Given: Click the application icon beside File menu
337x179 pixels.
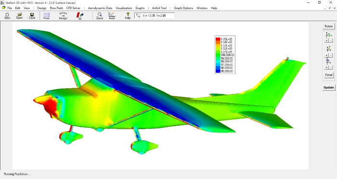Looking at the screenshot, I should [3, 8].
